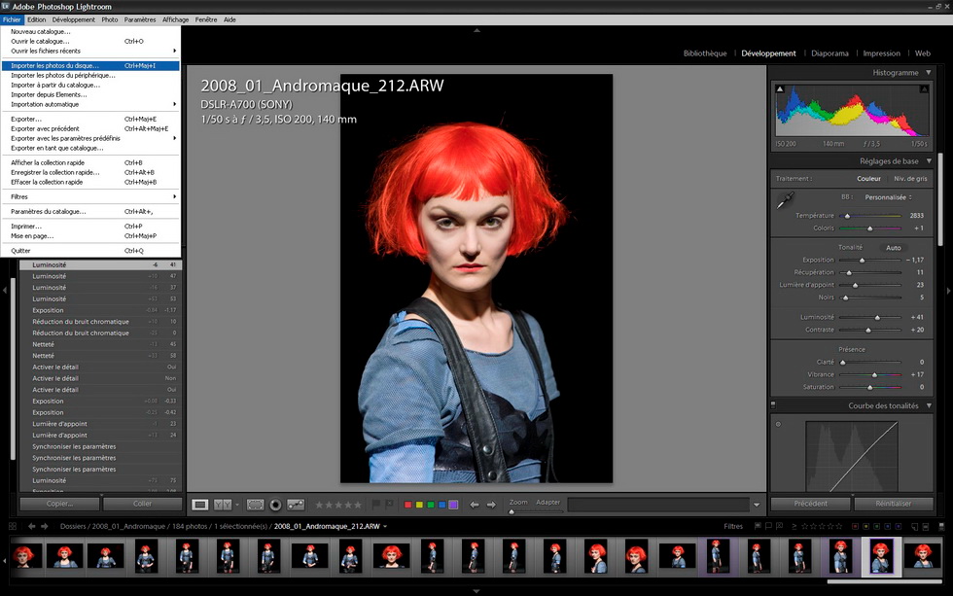Click the Réinitialiser button

tap(893, 504)
